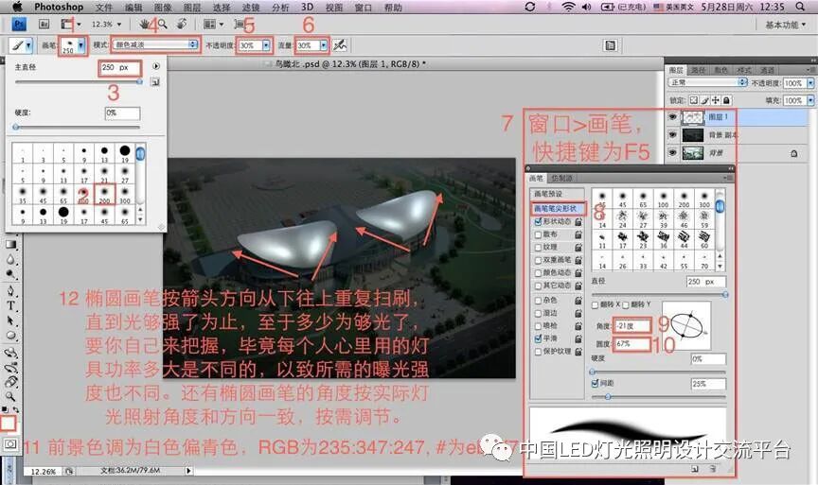Open layer blend mode 正常 dropdown
818x485 pixels.
(x=708, y=82)
